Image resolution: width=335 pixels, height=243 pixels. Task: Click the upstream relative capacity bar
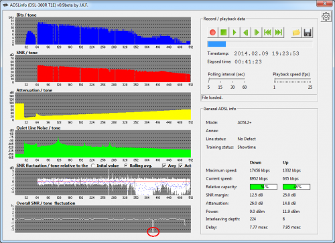coord(296,187)
